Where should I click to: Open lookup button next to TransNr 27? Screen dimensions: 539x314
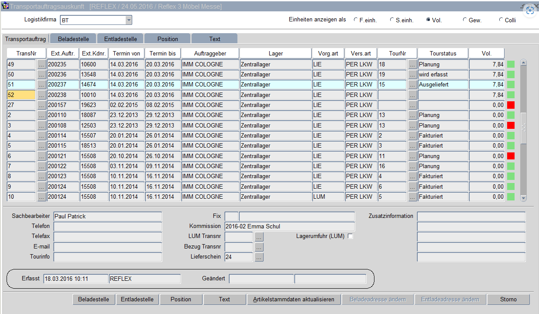coord(41,105)
